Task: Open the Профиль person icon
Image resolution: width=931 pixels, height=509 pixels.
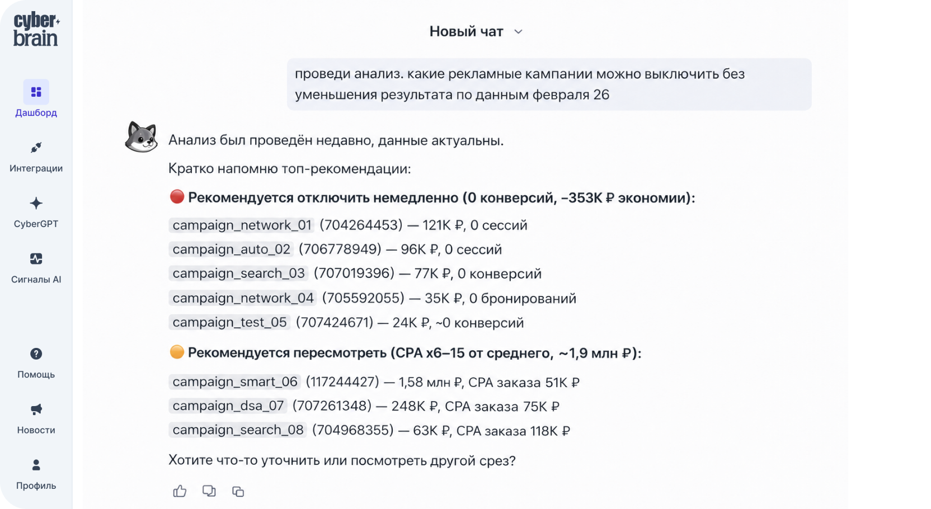Action: click(x=36, y=465)
